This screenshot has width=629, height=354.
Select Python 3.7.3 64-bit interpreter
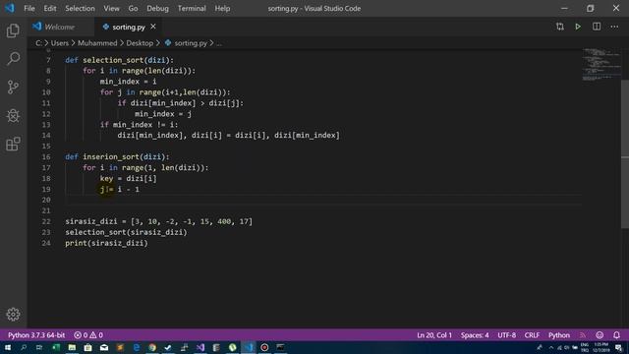coord(36,335)
